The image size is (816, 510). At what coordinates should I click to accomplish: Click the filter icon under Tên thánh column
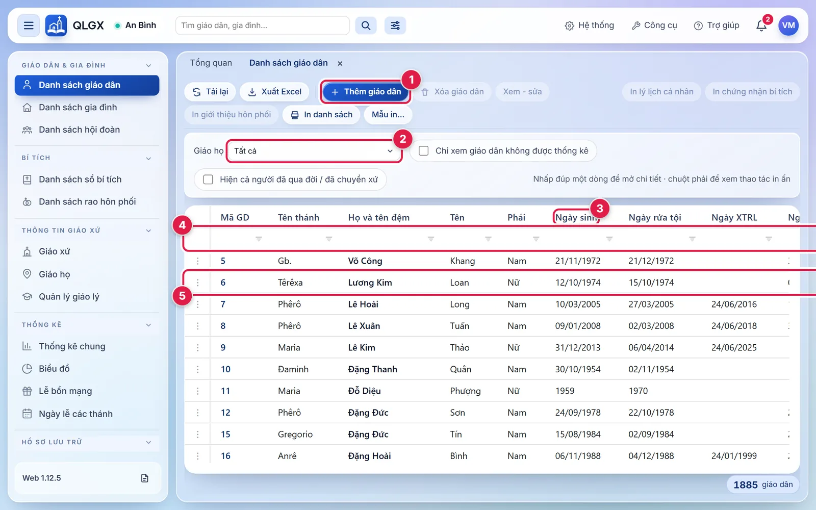click(329, 239)
